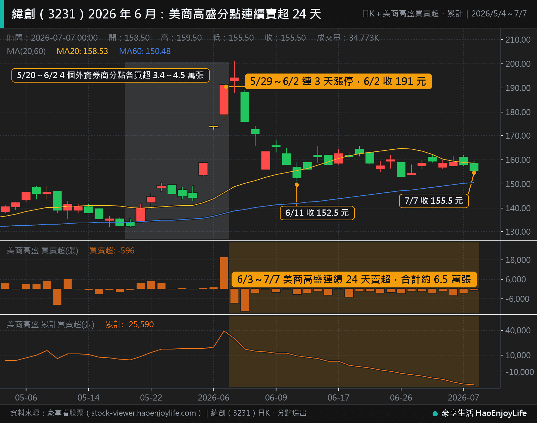Click the 開：158.50 open value
The width and height of the screenshot is (537, 423).
tap(129, 38)
